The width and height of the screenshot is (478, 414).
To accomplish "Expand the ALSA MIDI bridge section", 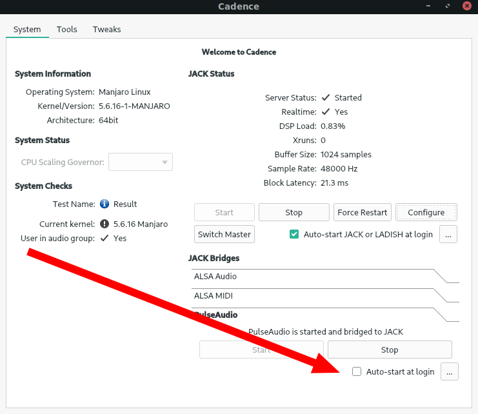I will point(325,296).
